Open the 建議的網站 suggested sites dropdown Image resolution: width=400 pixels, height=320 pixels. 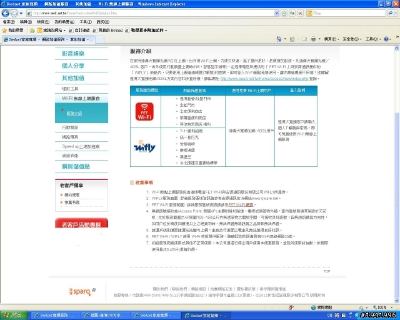[51, 31]
